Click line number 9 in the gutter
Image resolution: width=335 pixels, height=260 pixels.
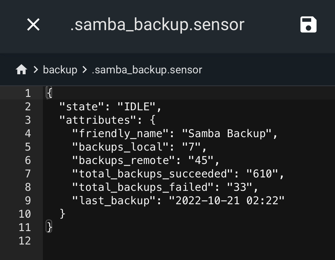(x=27, y=201)
